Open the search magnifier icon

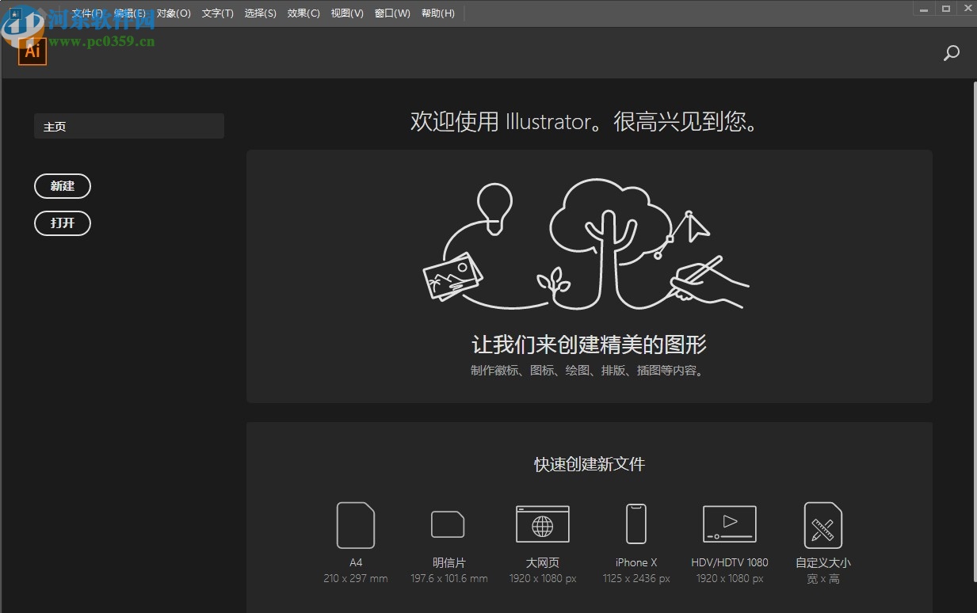(951, 52)
